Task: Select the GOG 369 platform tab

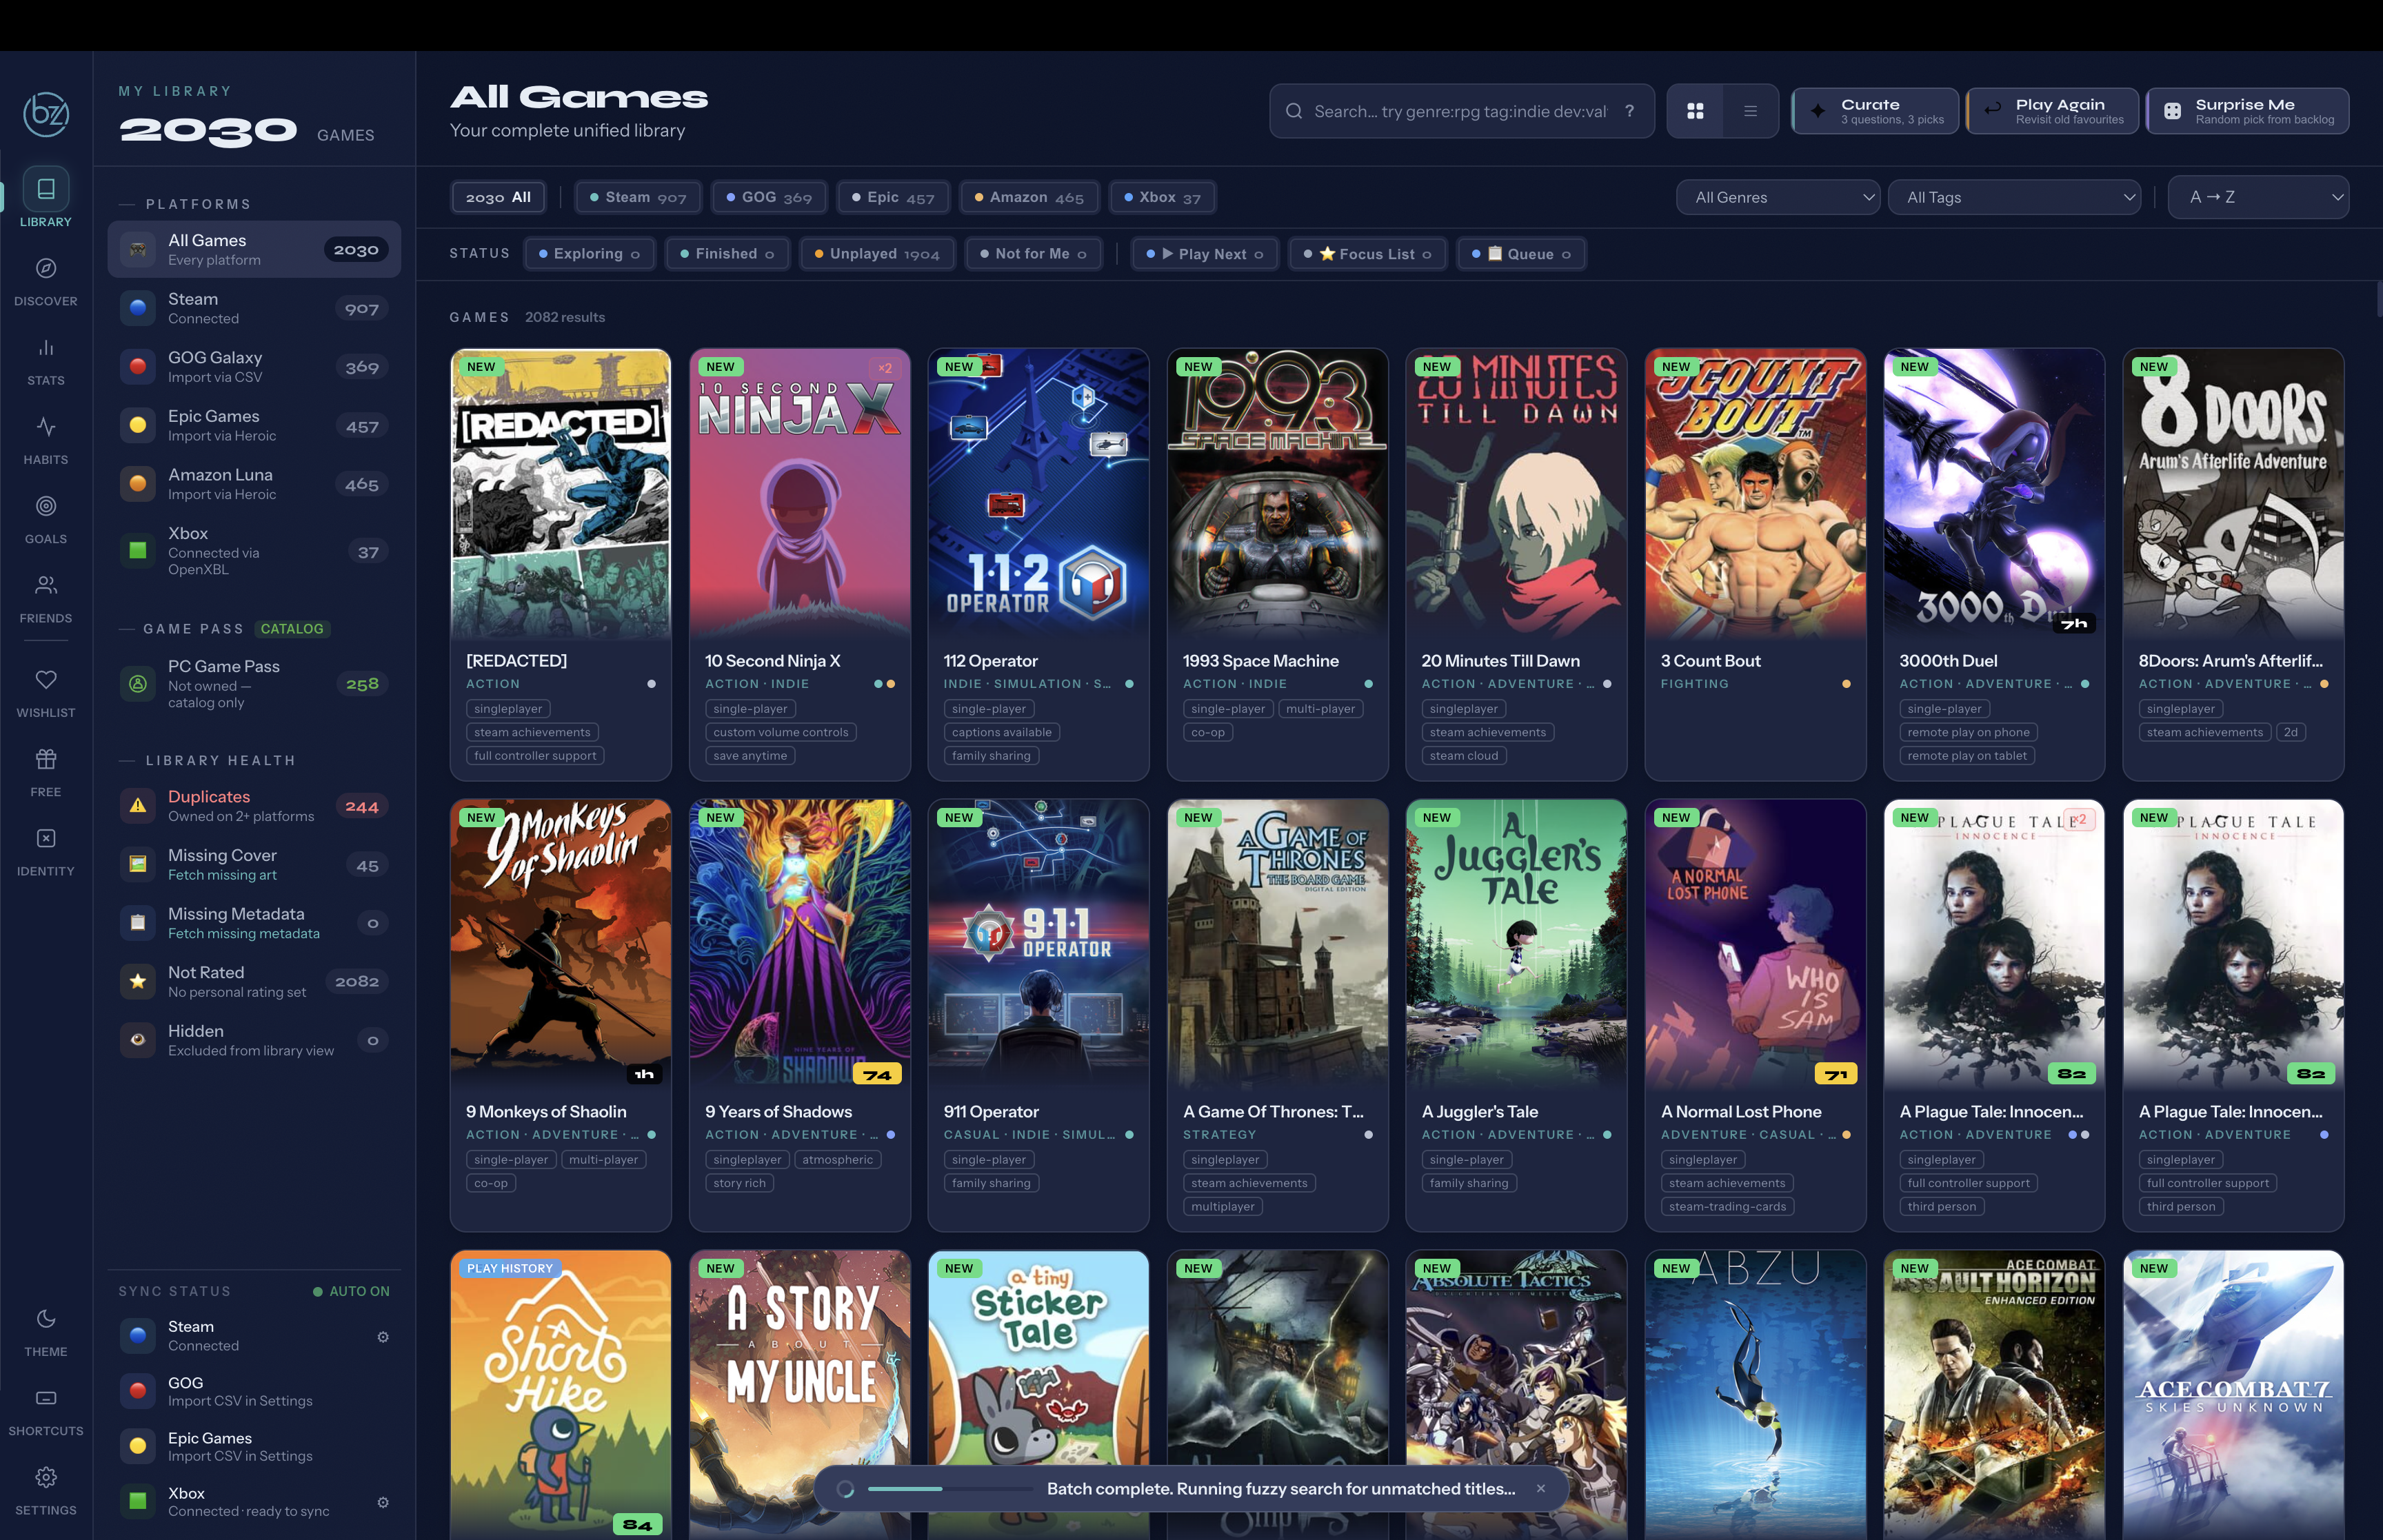Action: pos(769,197)
